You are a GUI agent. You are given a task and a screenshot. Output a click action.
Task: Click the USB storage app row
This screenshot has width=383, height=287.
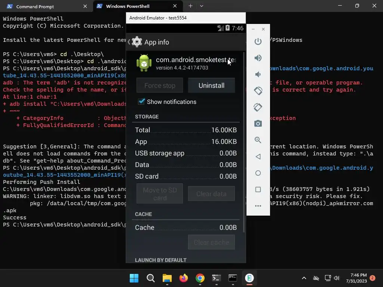tap(186, 153)
